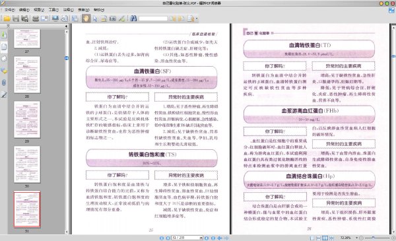Image resolution: width=396 pixels, height=241 pixels.
Task: Open the search options dropdown arrow
Action: [x=197, y=18]
